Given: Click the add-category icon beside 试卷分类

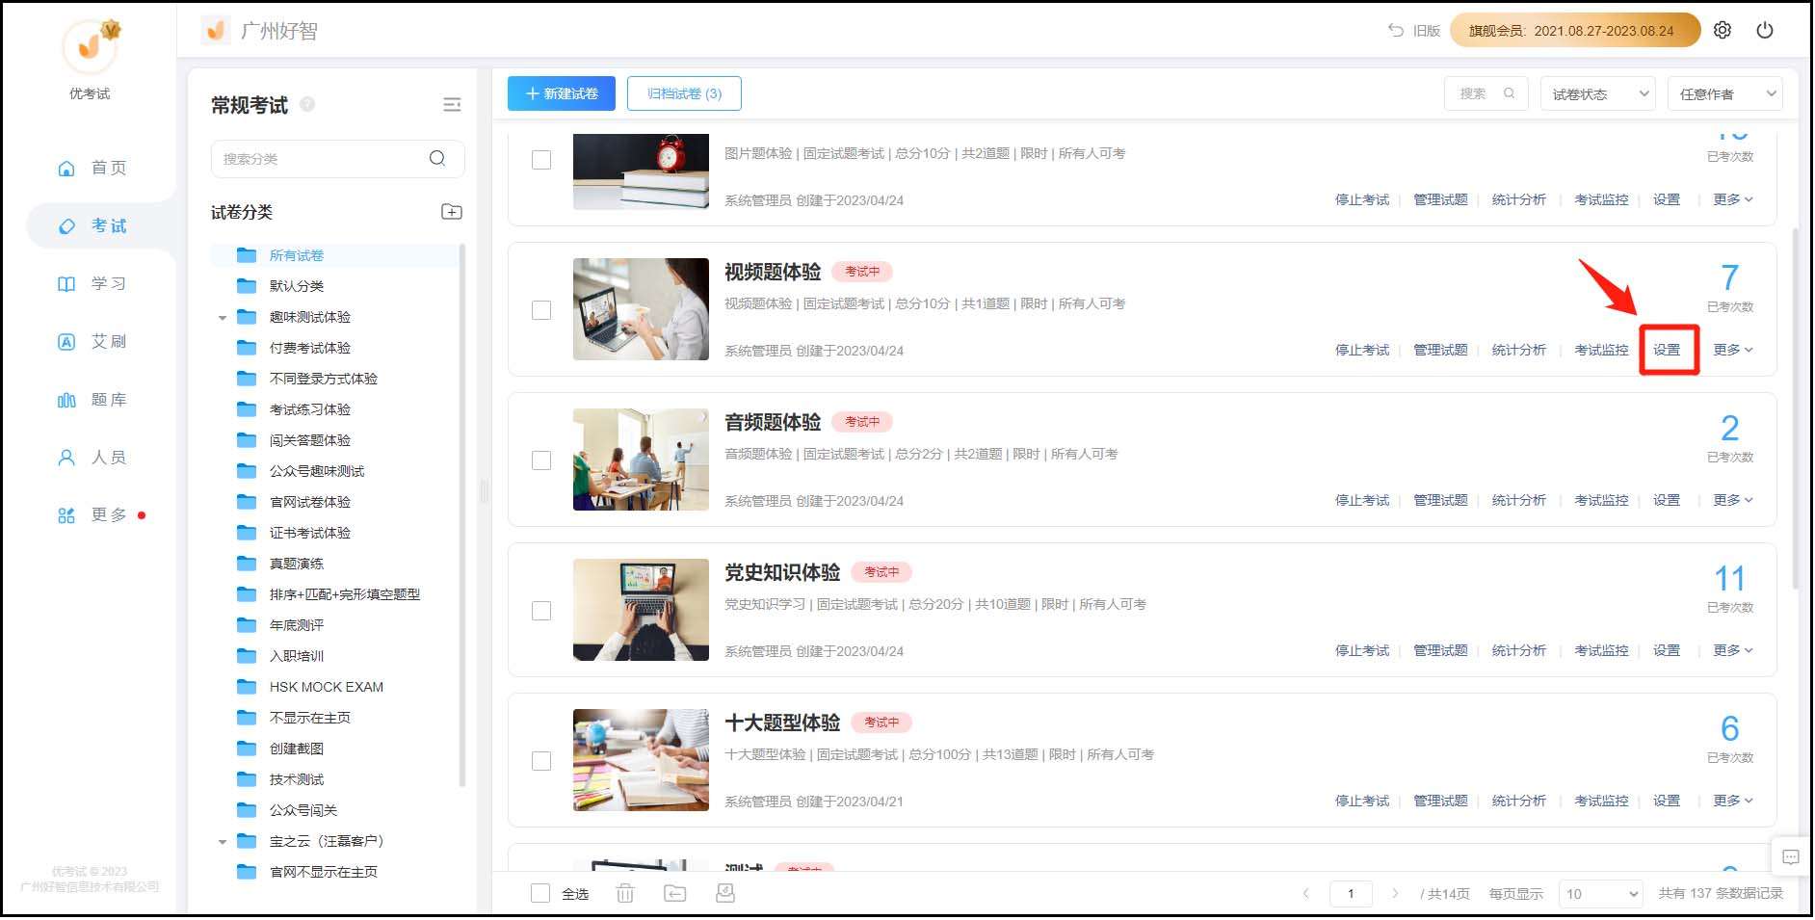Looking at the screenshot, I should click(x=450, y=212).
